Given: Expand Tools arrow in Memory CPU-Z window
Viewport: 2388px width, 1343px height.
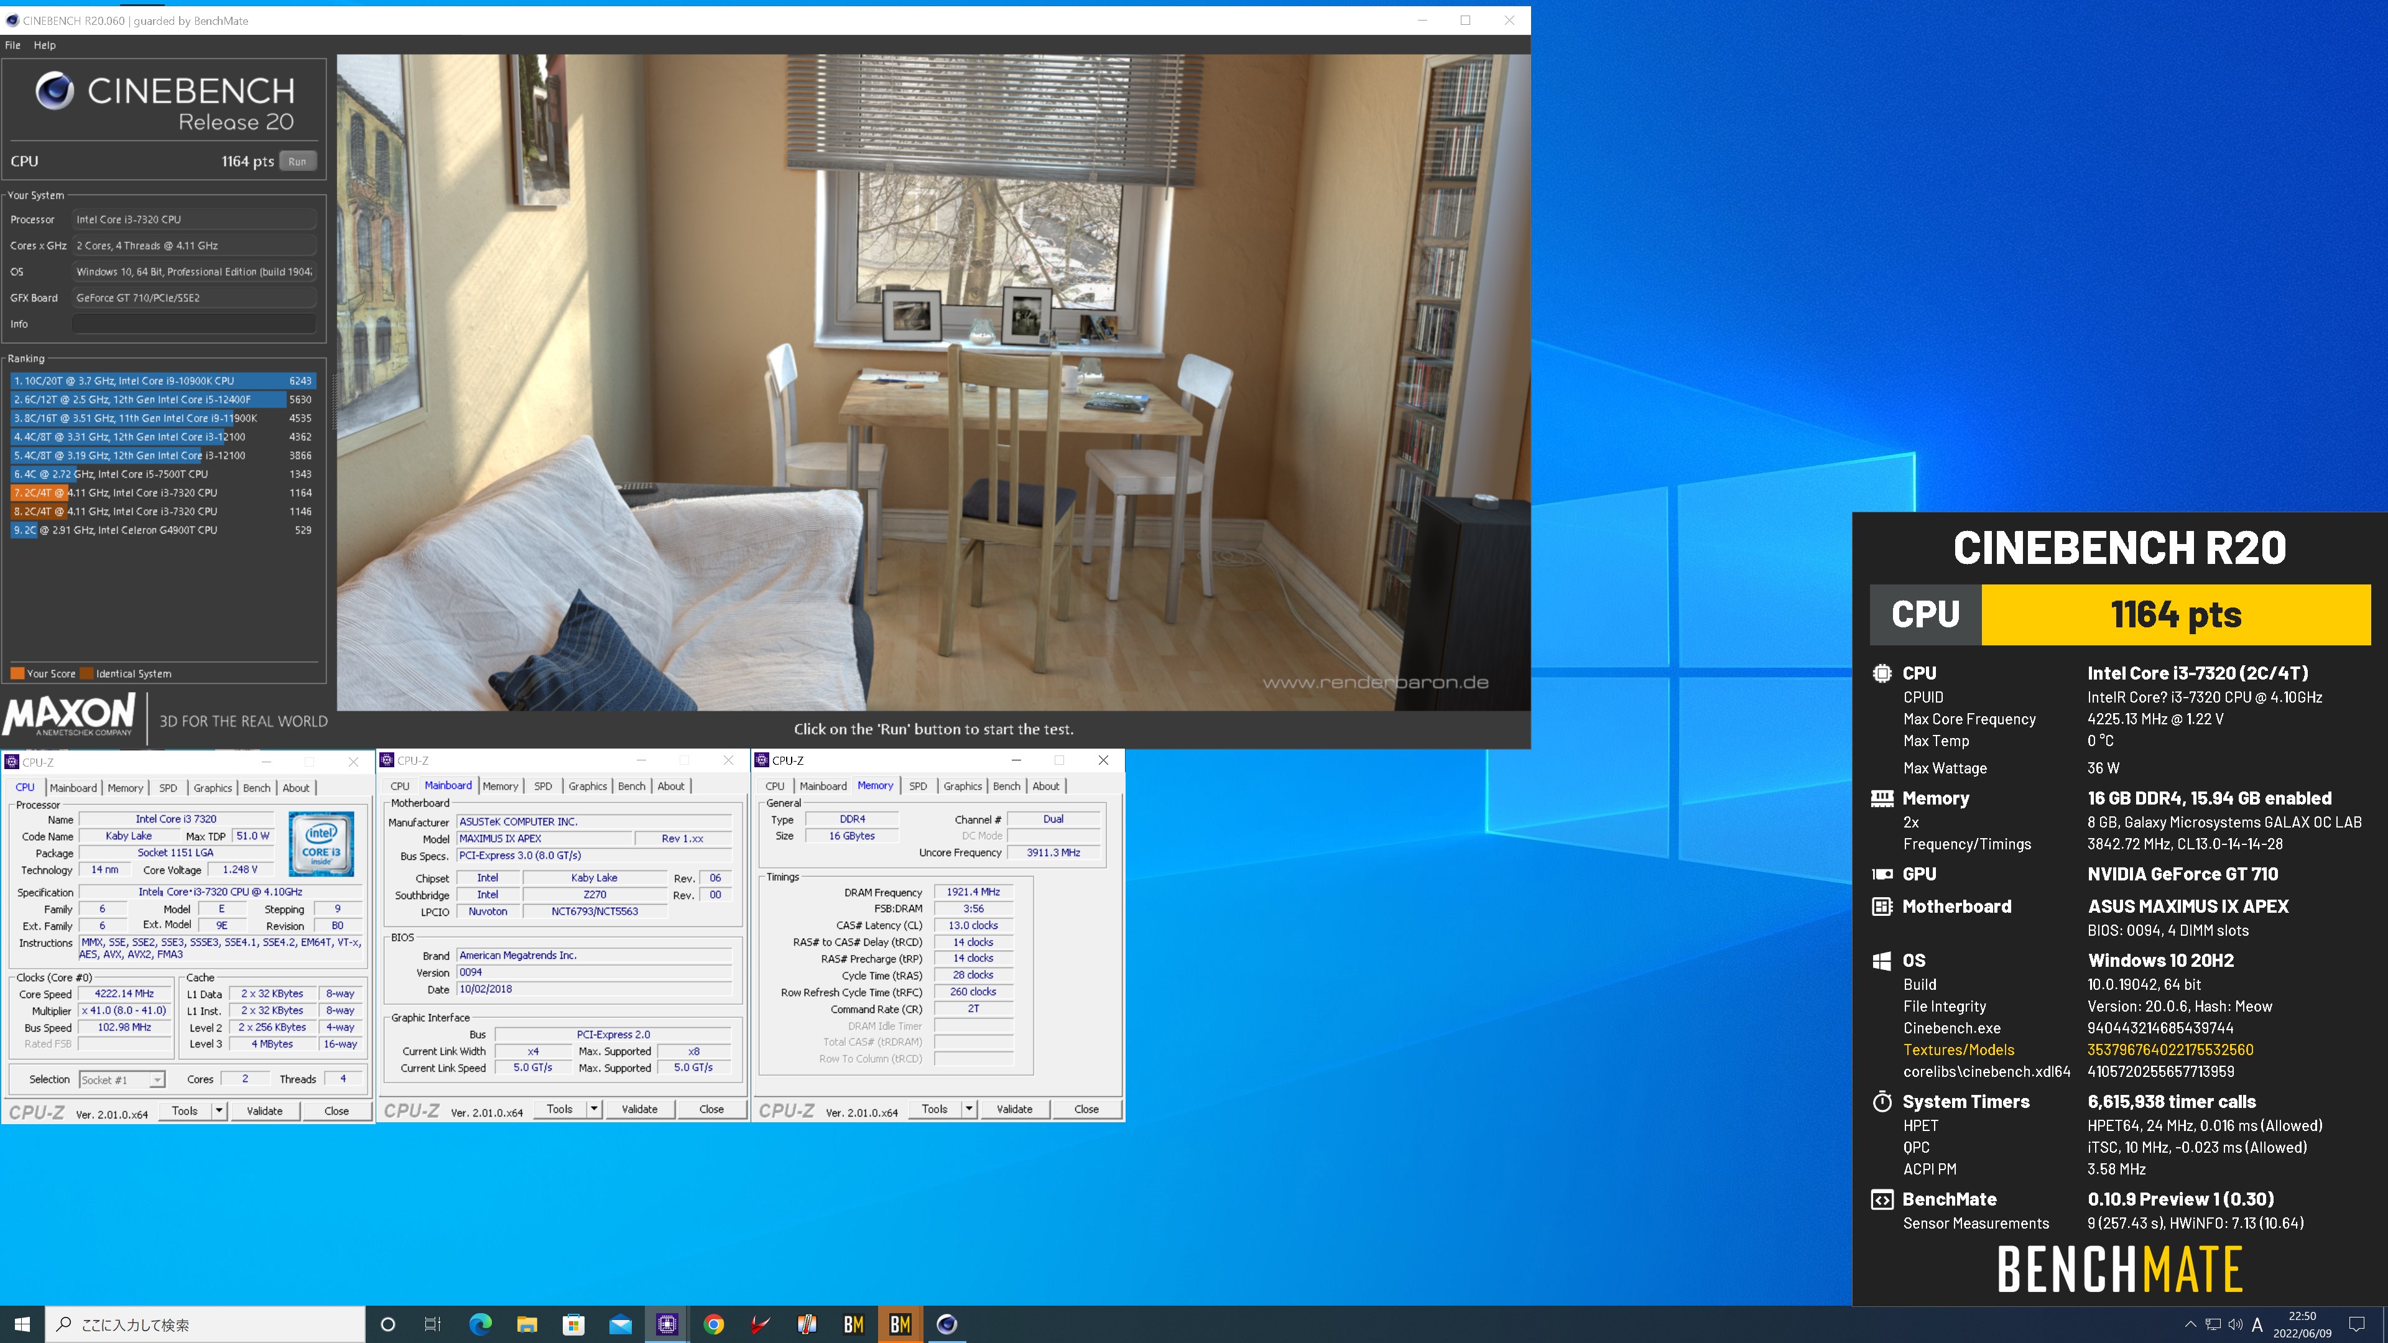Looking at the screenshot, I should pyautogui.click(x=969, y=1109).
